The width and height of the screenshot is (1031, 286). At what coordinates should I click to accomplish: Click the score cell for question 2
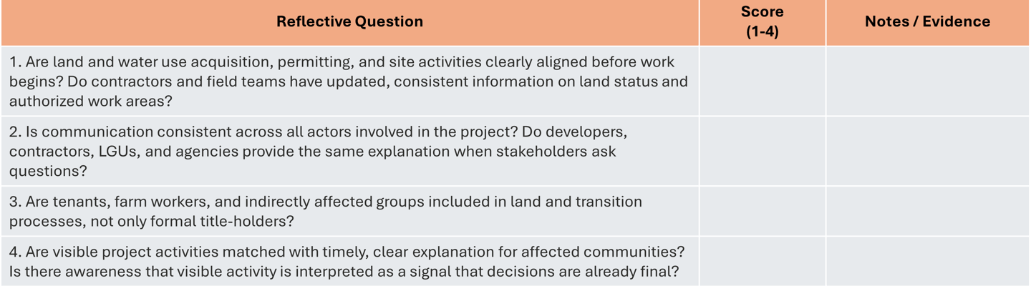pos(762,152)
